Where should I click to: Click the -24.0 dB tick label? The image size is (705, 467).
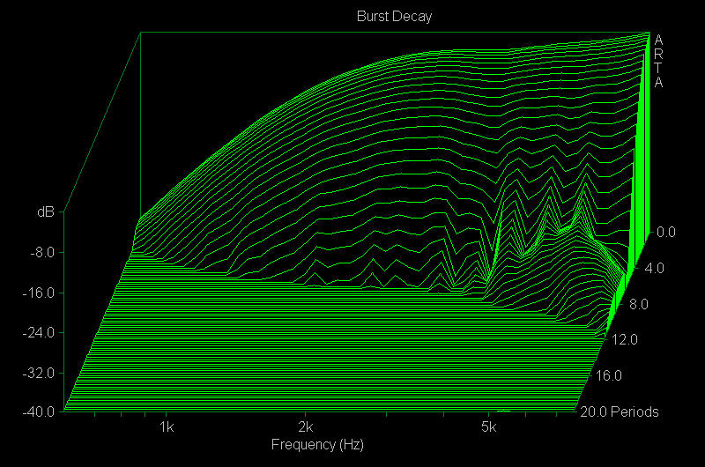40,332
